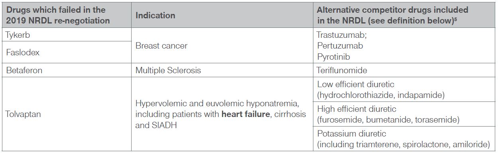This screenshot has width=498, height=154.
Task: Select the Tolvaptan drug cell
Action: point(66,114)
